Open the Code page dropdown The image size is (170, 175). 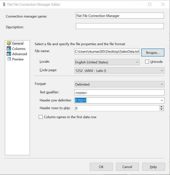(x=119, y=71)
